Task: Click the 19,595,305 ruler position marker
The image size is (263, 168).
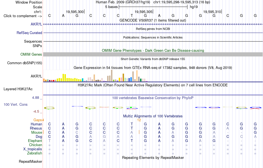Action: (144, 12)
